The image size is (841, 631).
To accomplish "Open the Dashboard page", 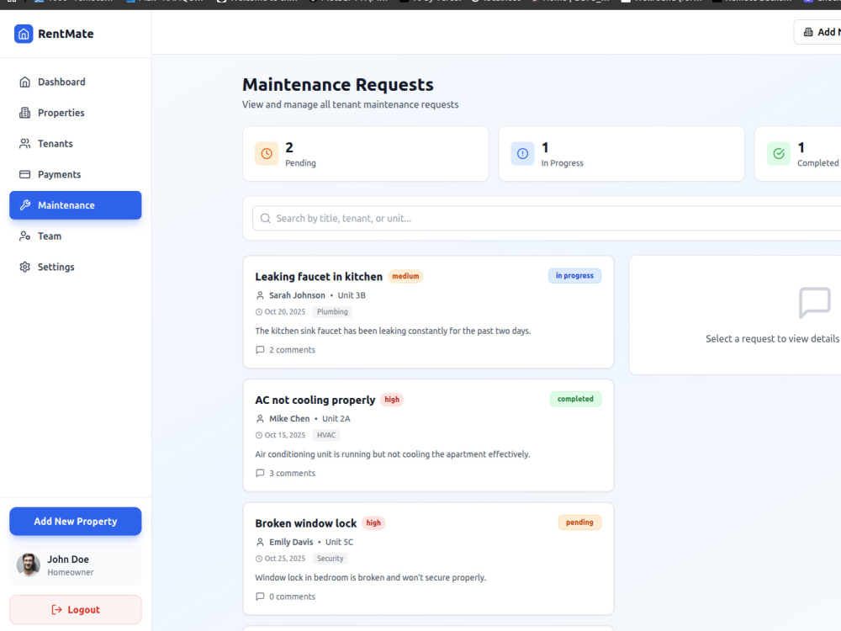I will click(x=76, y=82).
